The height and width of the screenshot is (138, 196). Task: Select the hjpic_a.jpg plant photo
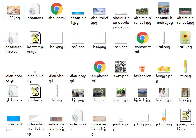click(121, 93)
